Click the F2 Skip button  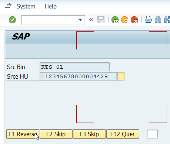pyautogui.click(x=56, y=134)
